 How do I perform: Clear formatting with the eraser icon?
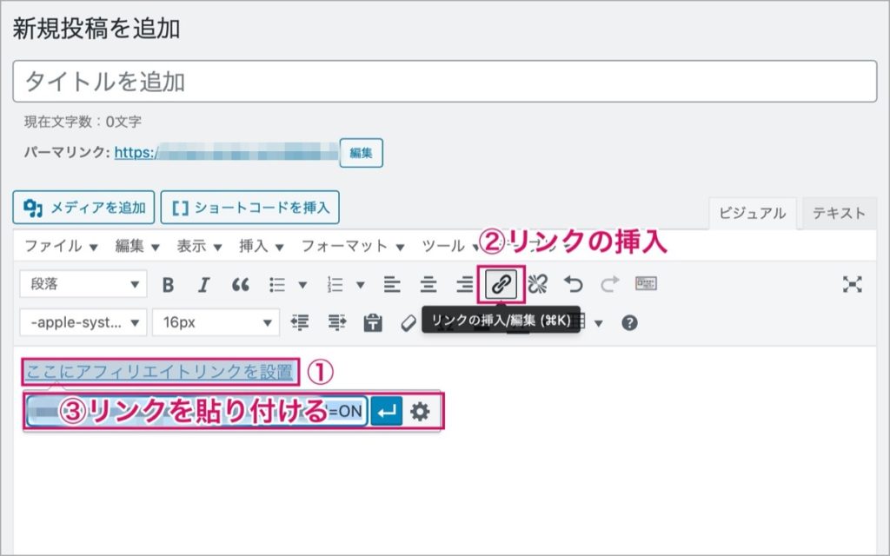(x=408, y=323)
